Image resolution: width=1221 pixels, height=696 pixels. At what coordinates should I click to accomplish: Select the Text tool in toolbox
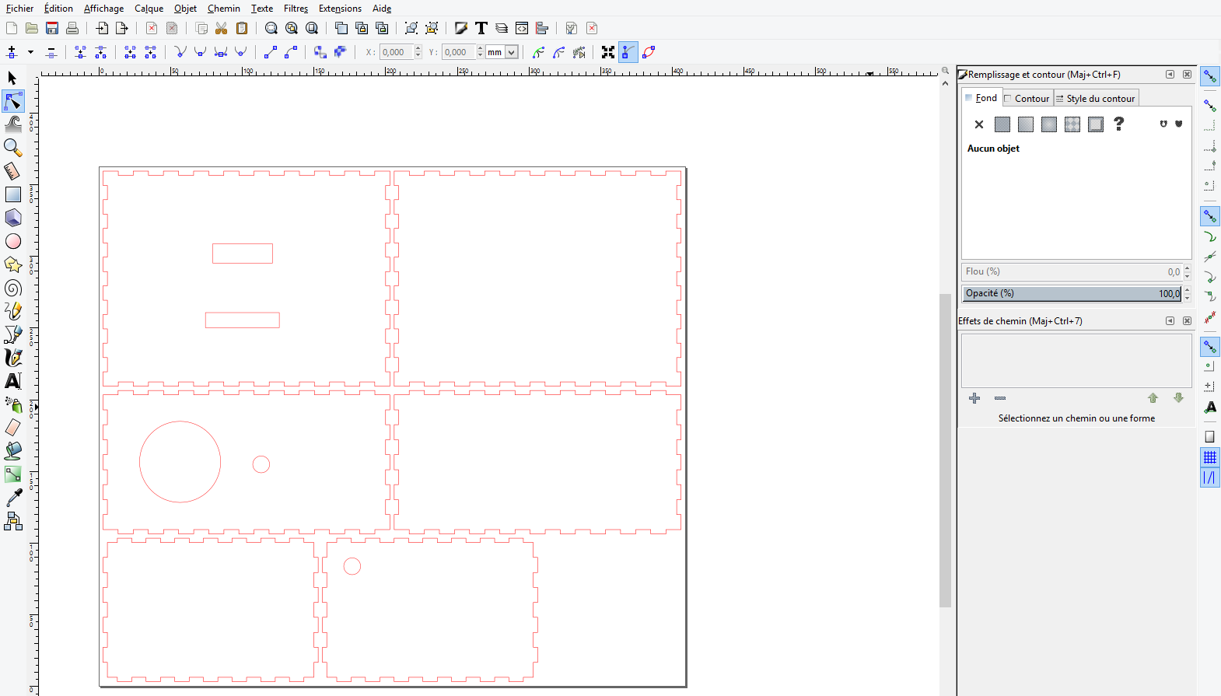[13, 381]
